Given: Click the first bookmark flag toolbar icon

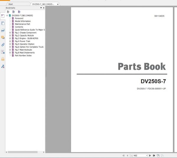Looking at the screenshot, I should pyautogui.click(x=8, y=12).
